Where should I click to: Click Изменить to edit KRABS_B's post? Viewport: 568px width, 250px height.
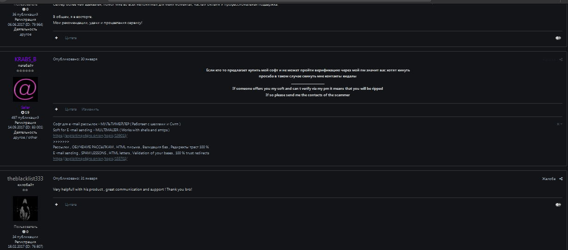[90, 109]
